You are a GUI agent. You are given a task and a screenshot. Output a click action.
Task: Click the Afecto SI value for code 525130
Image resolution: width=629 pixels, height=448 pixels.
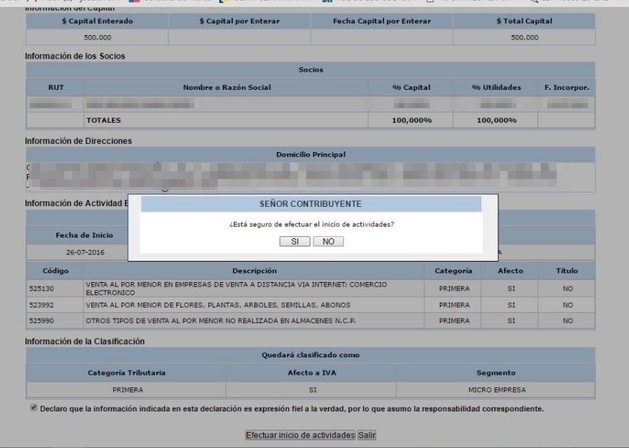pos(511,289)
